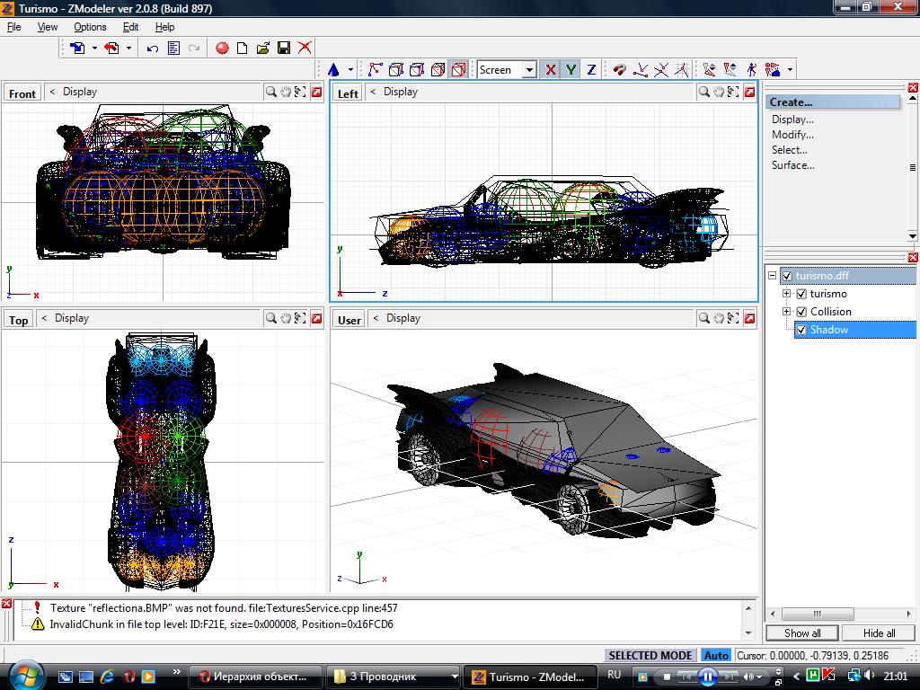The image size is (920, 690).
Task: Click the Show all button
Action: (802, 632)
